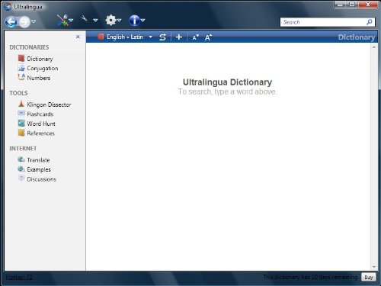Screen dimensions: 381x286
Task: Minimize the Ultralingua window
Action: (x=340, y=5)
